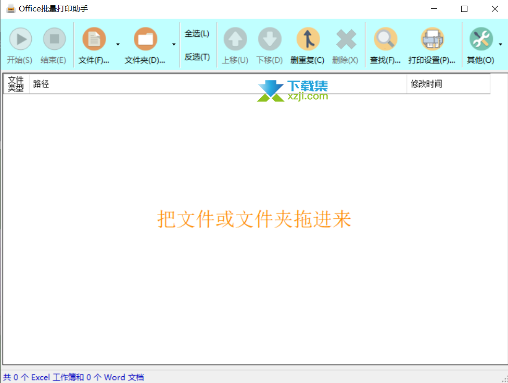Expand the 文件(F) dropdown arrow
Image resolution: width=508 pixels, height=383 pixels.
(118, 44)
